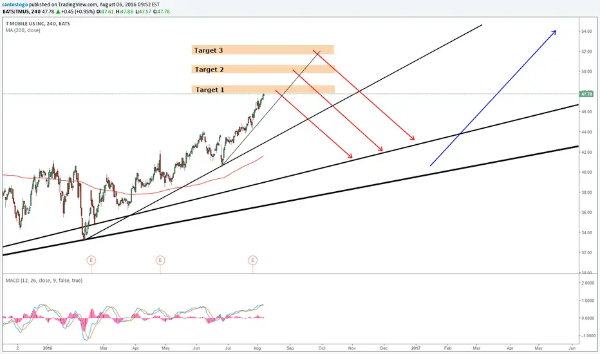Screen dimensions: 600x354
Task: Click the +0.45 (+0.95%) change value
Action: pos(78,12)
